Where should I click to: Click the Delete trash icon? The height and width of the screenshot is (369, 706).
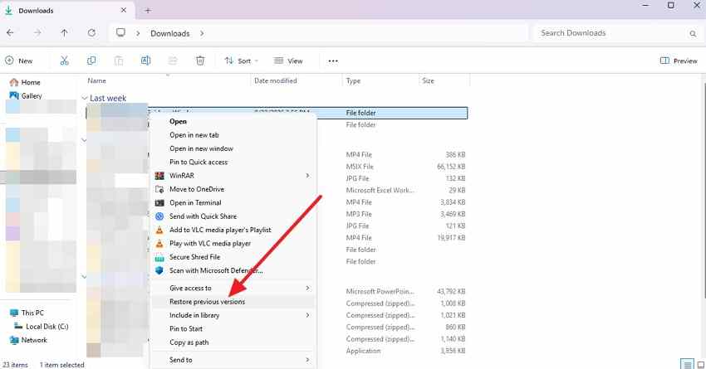200,61
